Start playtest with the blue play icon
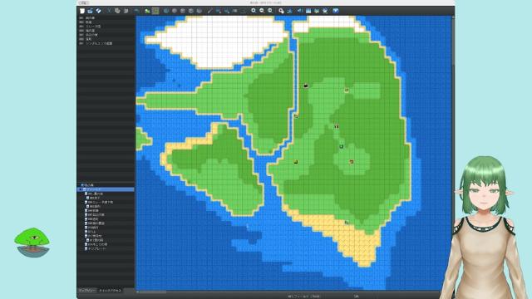The width and height of the screenshot is (532, 299). [x=336, y=11]
